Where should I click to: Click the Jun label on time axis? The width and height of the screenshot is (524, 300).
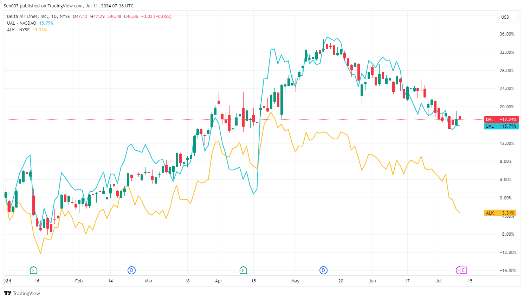point(372,281)
